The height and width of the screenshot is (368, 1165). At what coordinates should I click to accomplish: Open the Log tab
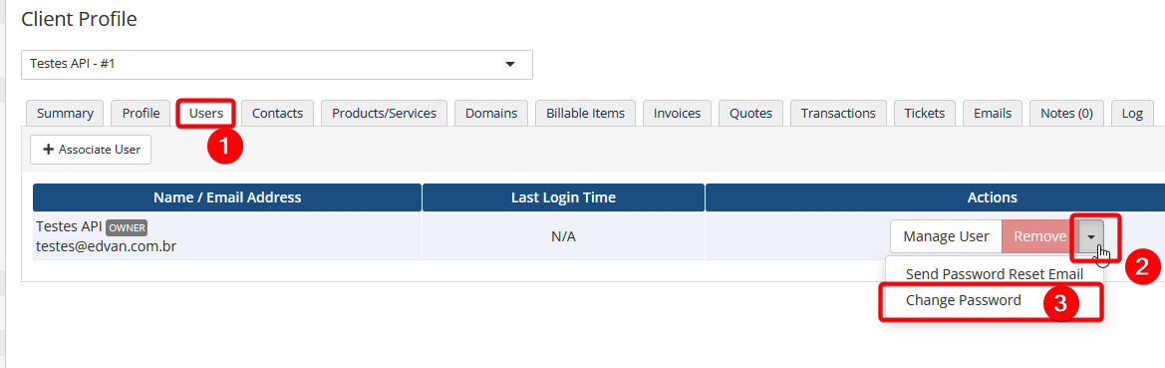[1132, 113]
